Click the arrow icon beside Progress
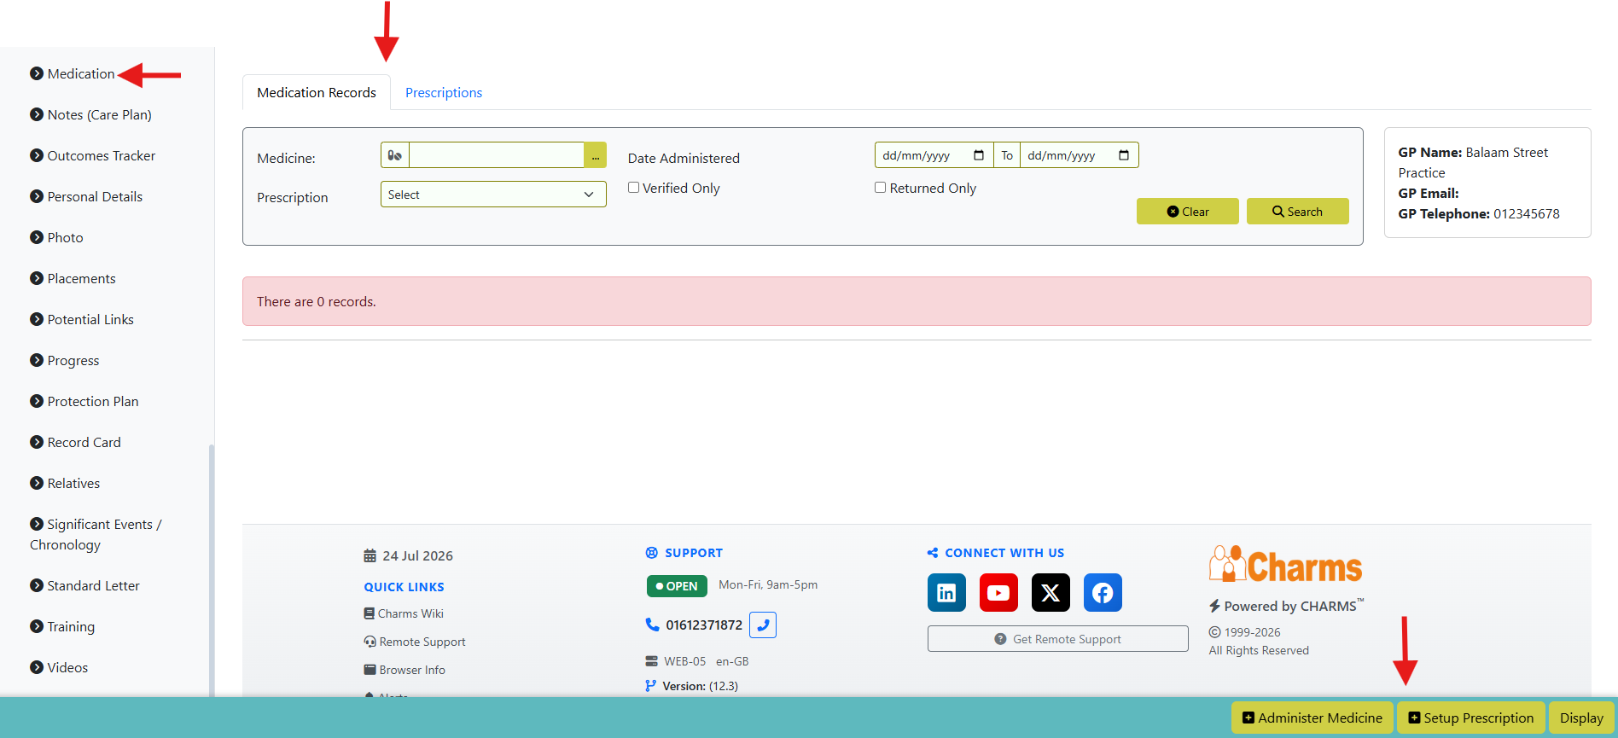 pos(37,360)
